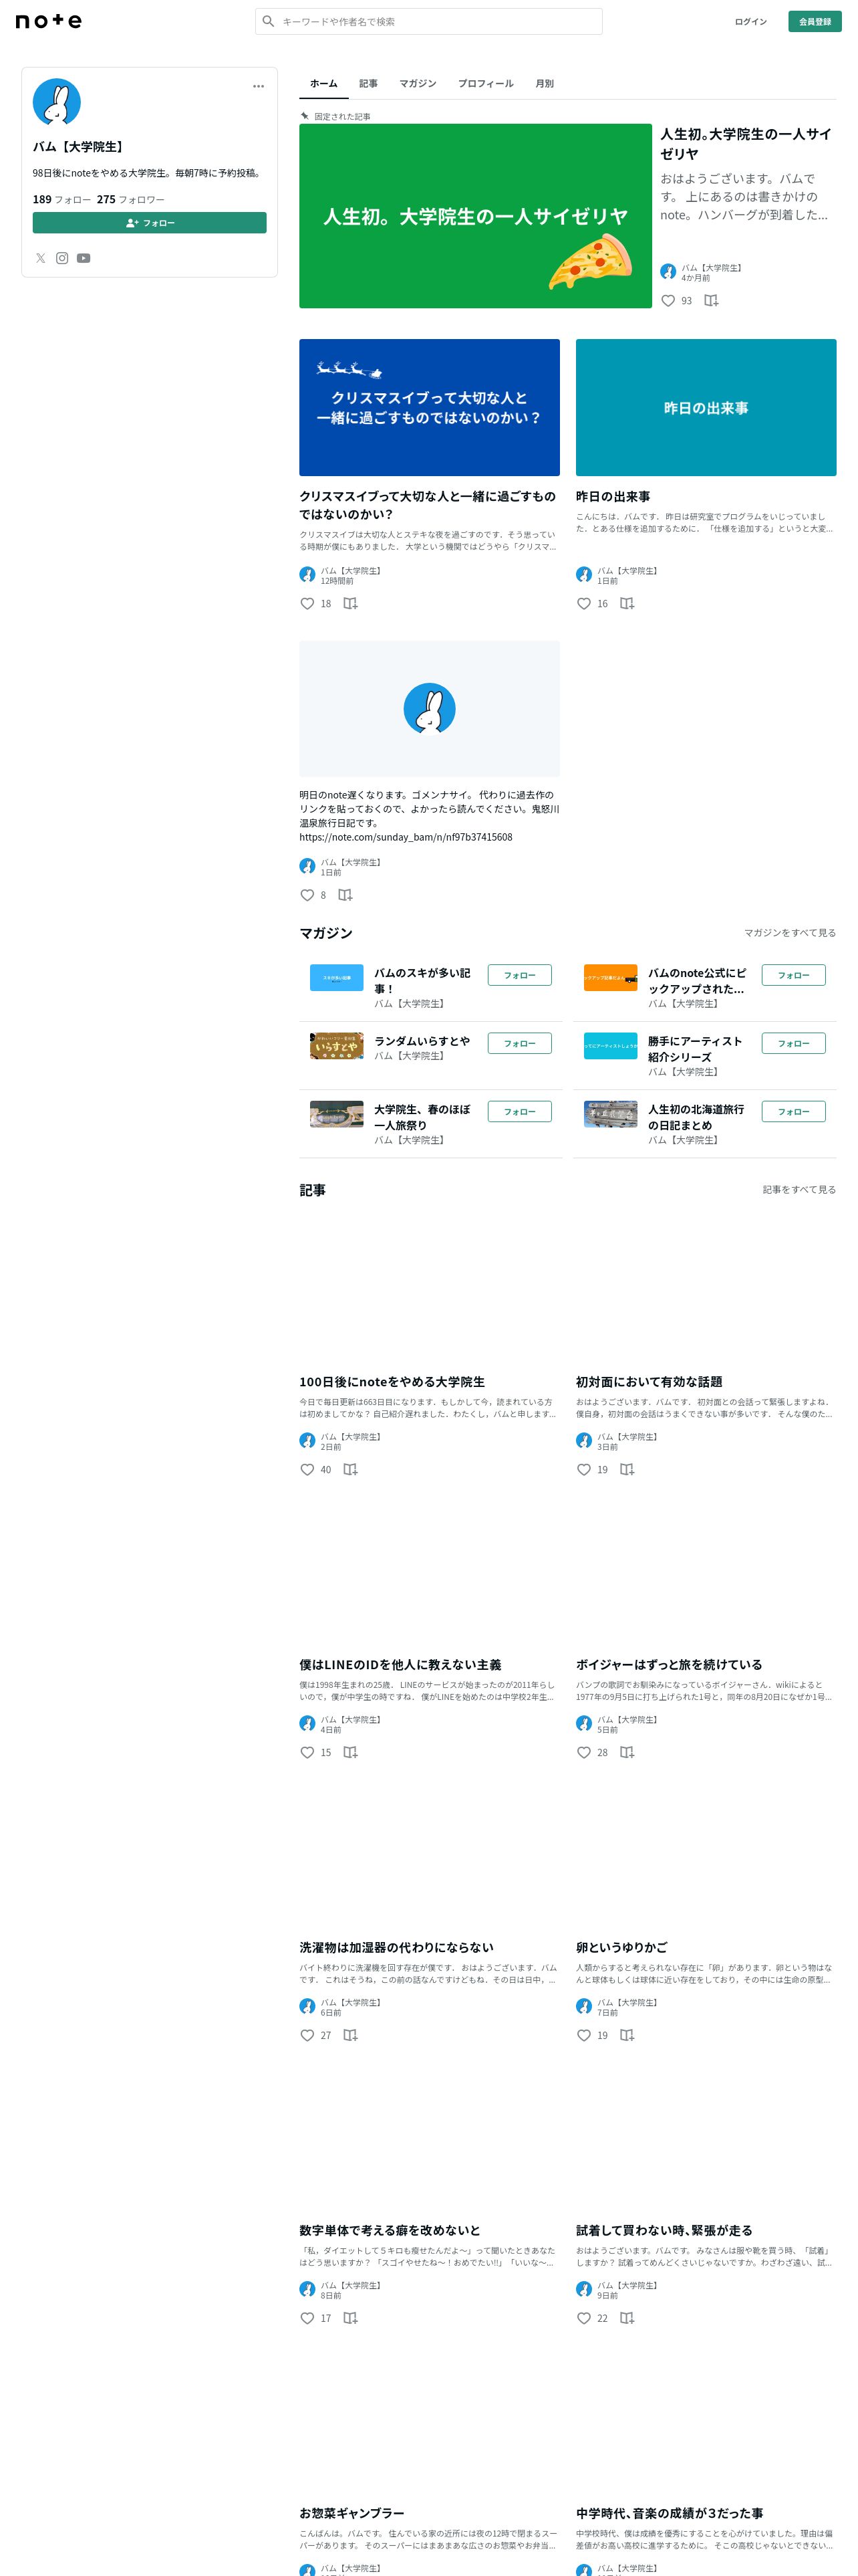Open the 100日後にnoteをやめる大学院生 article title
858x2576 pixels.
tap(392, 1381)
